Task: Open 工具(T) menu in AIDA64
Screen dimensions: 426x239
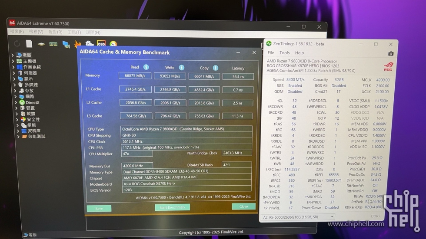Action: (x=74, y=32)
